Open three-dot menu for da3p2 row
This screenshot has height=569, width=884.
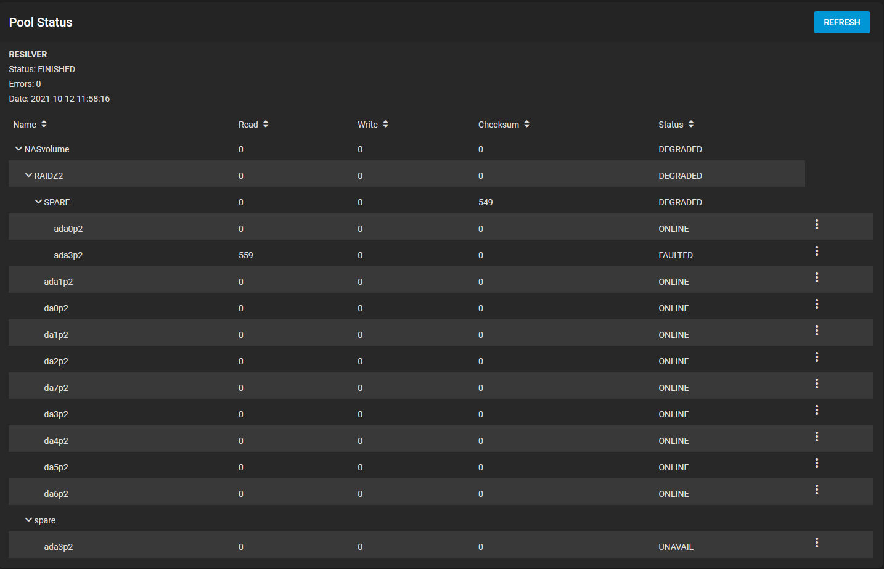coord(817,410)
